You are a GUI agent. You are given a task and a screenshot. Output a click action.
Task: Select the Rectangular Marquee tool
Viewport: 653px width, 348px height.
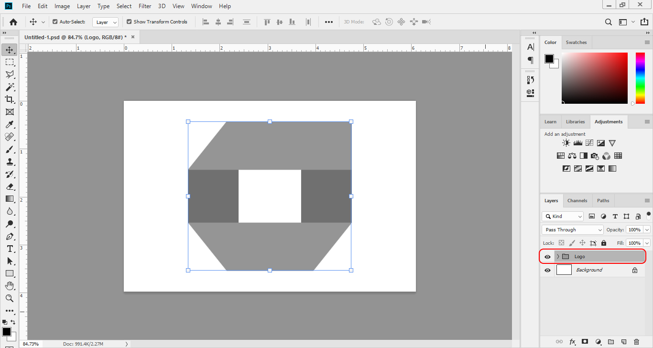(10, 62)
